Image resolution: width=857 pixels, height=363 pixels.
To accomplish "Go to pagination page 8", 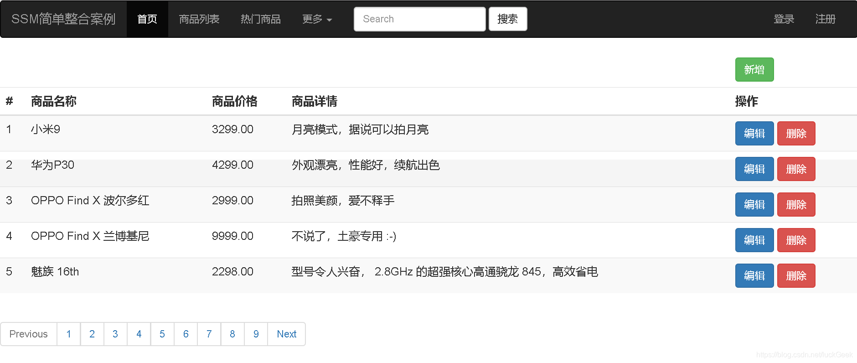I will [232, 334].
